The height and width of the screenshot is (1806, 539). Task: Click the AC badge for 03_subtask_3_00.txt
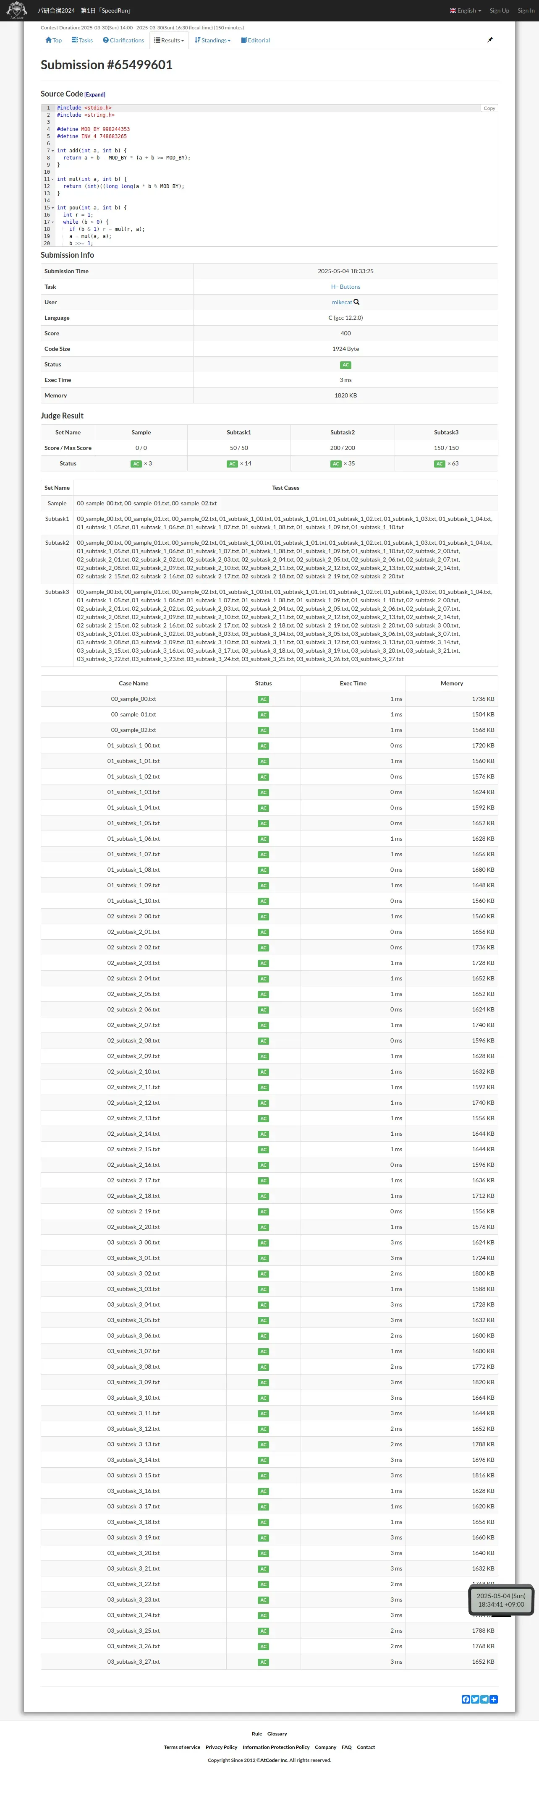[264, 1243]
